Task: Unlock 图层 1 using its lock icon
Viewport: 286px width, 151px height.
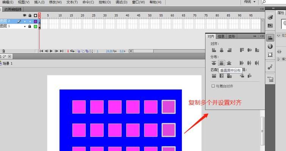Action: [x=30, y=27]
